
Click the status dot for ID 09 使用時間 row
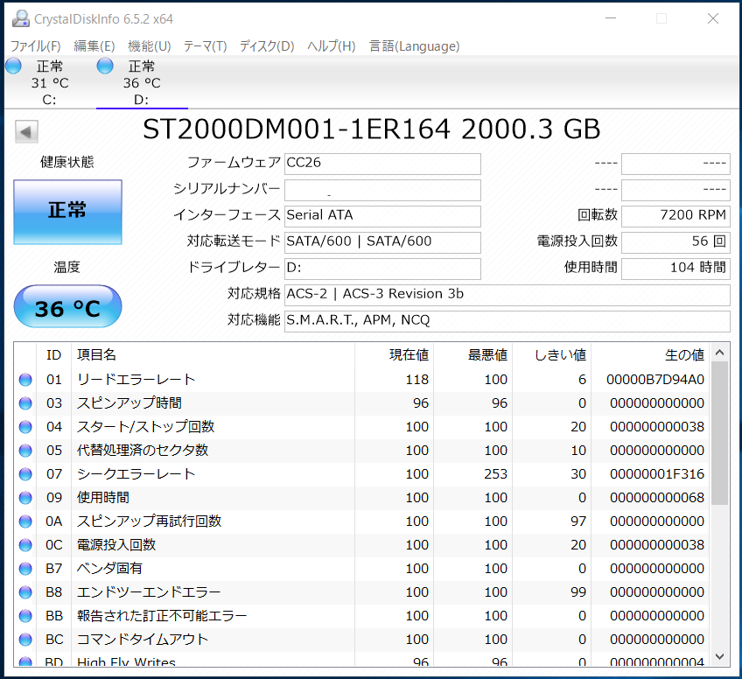point(25,498)
